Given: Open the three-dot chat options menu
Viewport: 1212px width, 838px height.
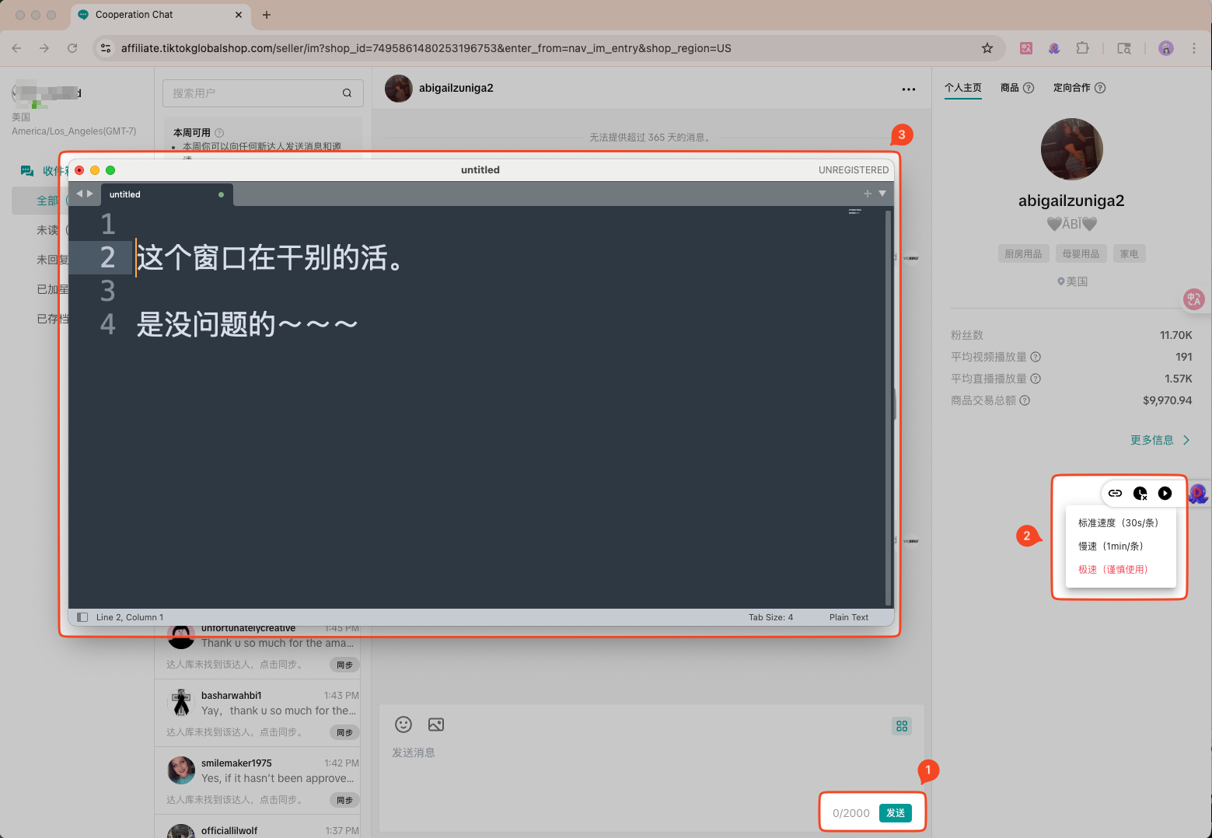Looking at the screenshot, I should (908, 89).
